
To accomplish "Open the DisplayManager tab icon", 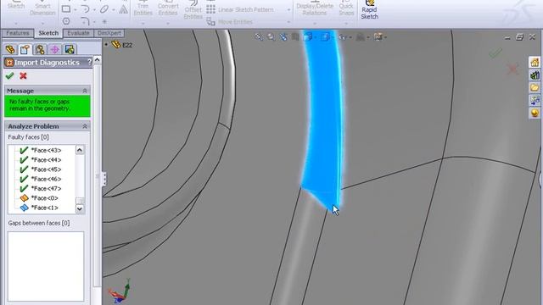I will click(70, 49).
